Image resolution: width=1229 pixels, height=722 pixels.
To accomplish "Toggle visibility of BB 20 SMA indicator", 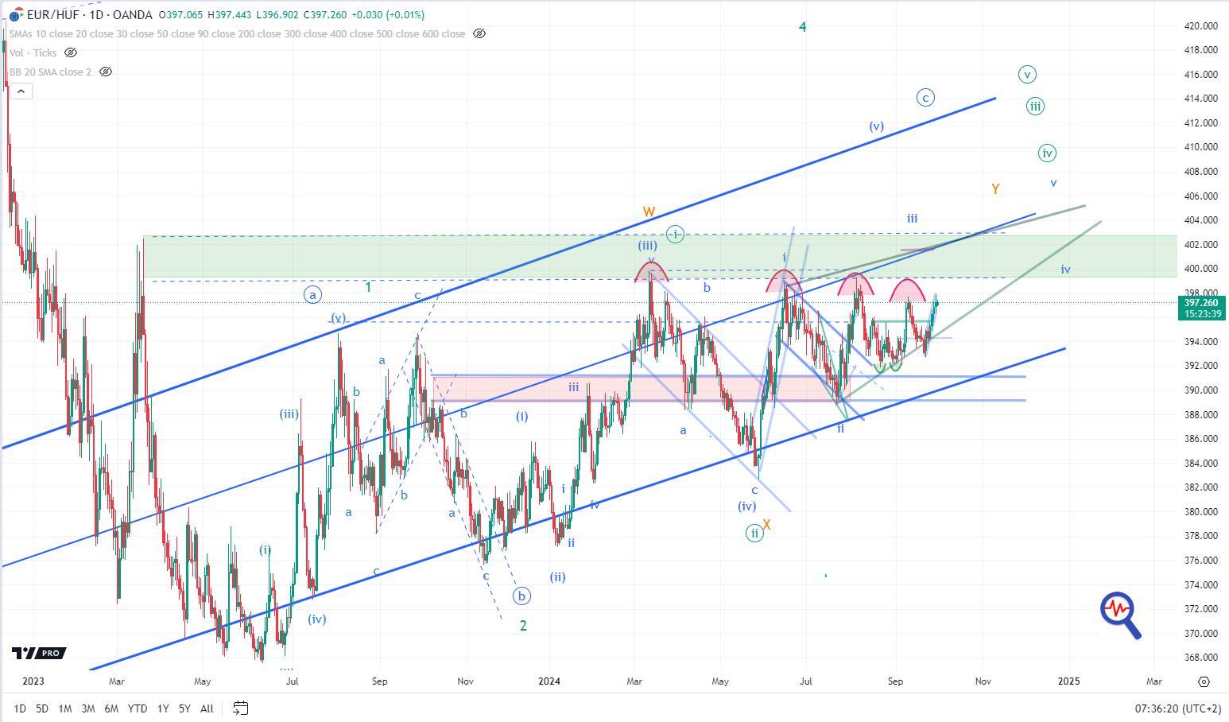I will (x=105, y=72).
